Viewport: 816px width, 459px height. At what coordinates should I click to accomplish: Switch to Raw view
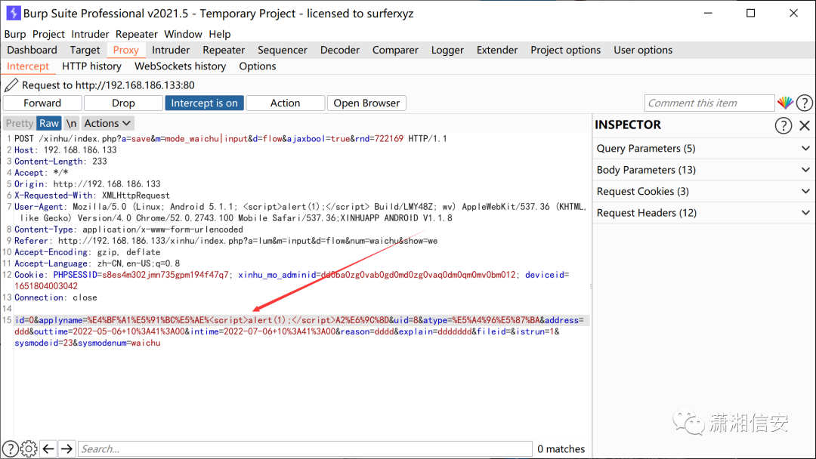pos(49,123)
